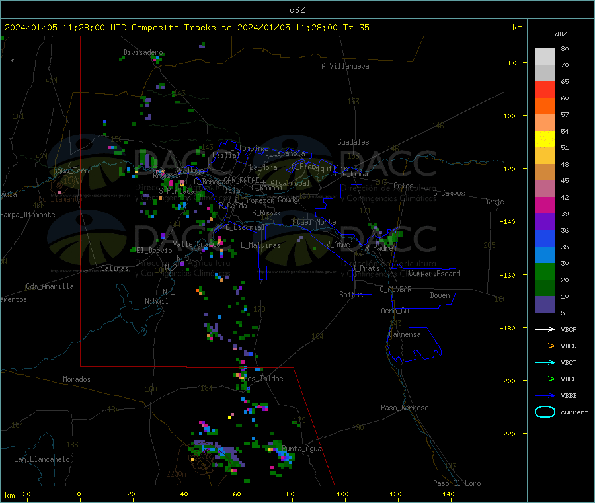Click the El_Desvio map label
Image resolution: width=595 pixels, height=503 pixels.
click(x=154, y=251)
